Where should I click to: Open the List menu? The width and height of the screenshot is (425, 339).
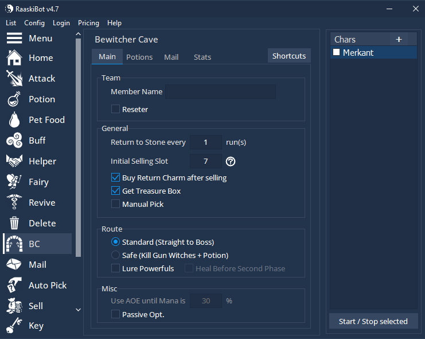(x=11, y=23)
